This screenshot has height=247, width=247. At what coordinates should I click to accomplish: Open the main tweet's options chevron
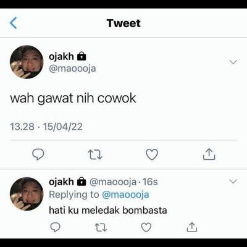[x=233, y=62]
